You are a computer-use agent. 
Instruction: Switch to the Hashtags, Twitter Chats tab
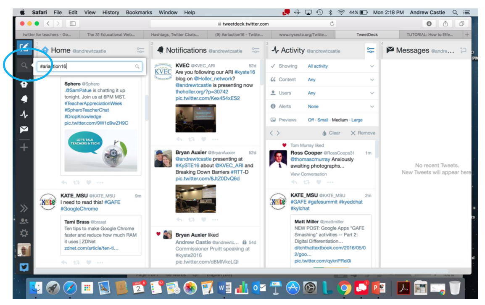tap(175, 34)
